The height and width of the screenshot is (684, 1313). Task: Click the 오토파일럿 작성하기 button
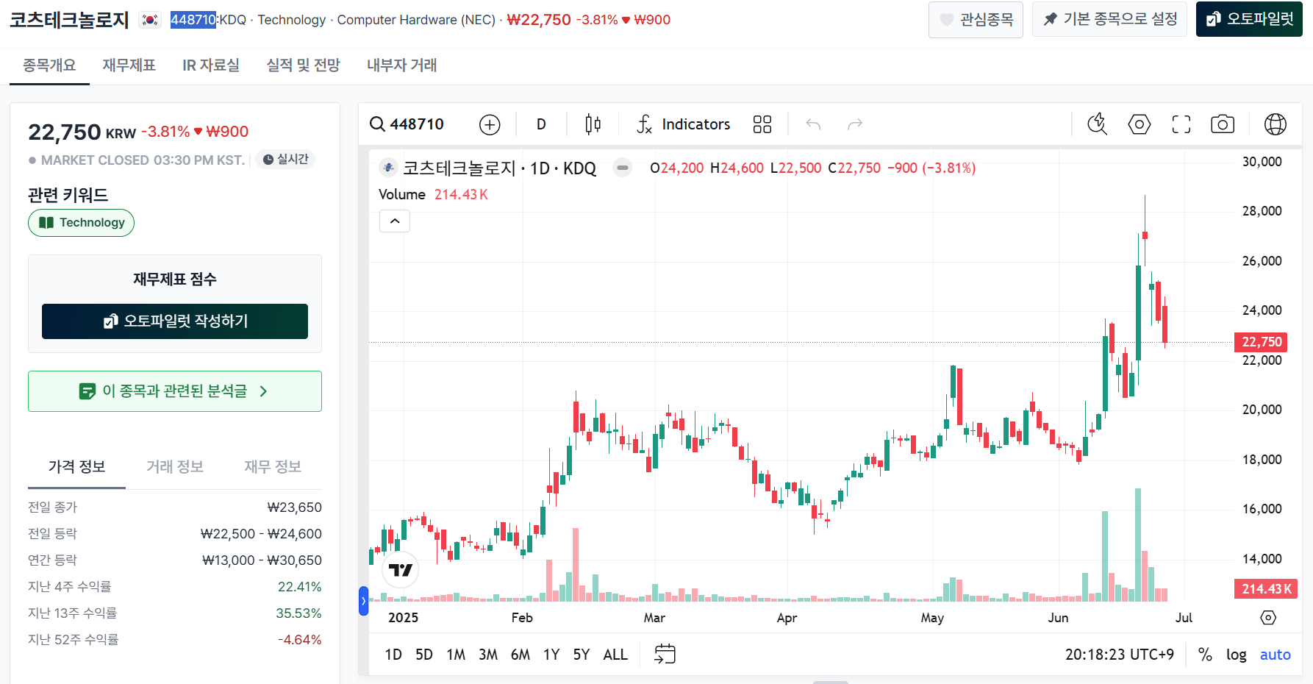tap(175, 321)
